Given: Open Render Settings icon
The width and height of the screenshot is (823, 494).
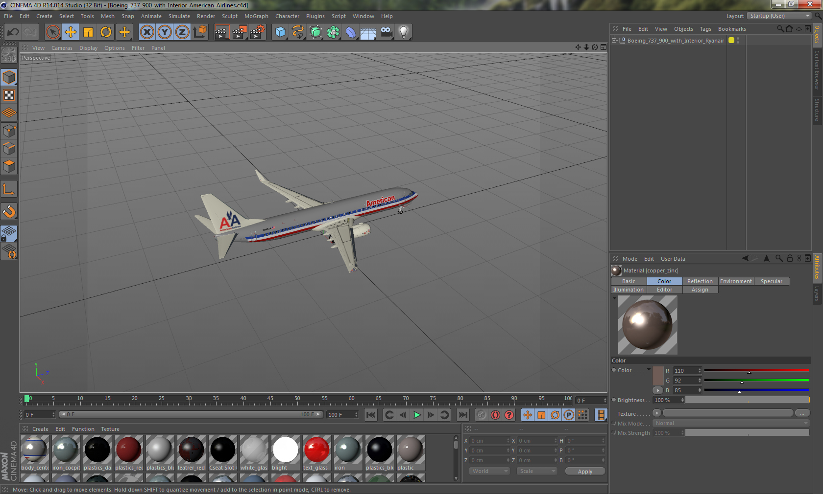Looking at the screenshot, I should pos(258,32).
